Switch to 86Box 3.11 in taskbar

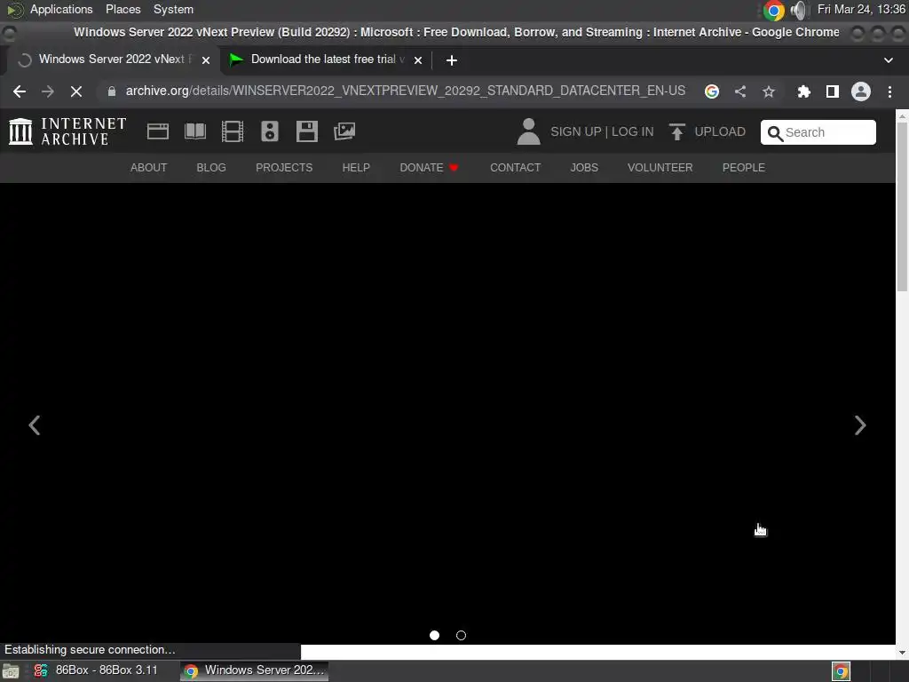96,670
